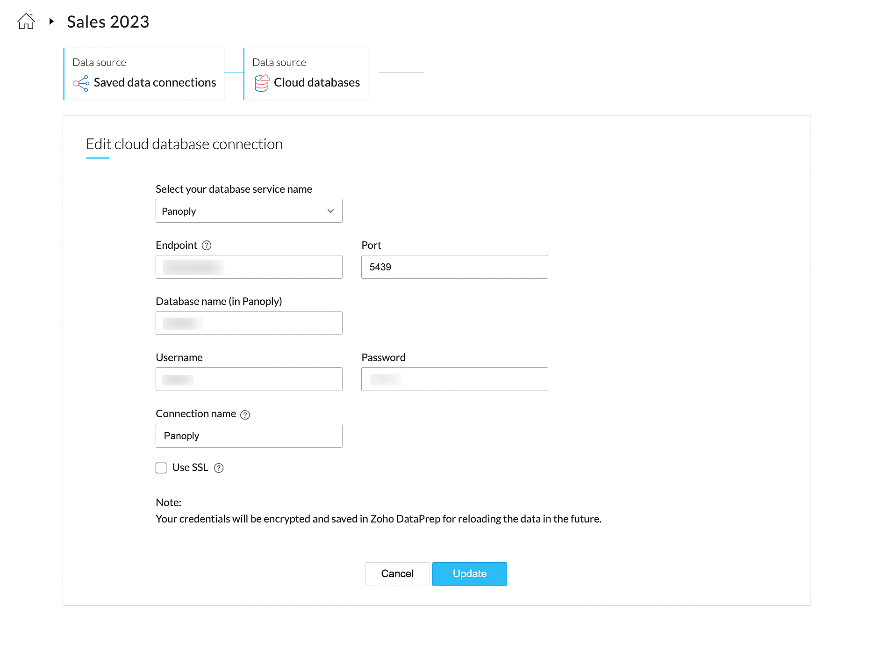Open the Connection name help icon
The width and height of the screenshot is (888, 653).
pyautogui.click(x=245, y=415)
